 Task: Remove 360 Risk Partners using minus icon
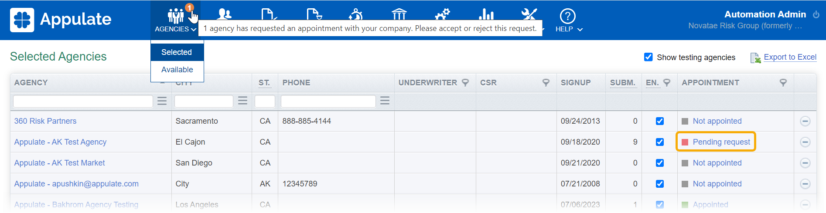click(805, 121)
